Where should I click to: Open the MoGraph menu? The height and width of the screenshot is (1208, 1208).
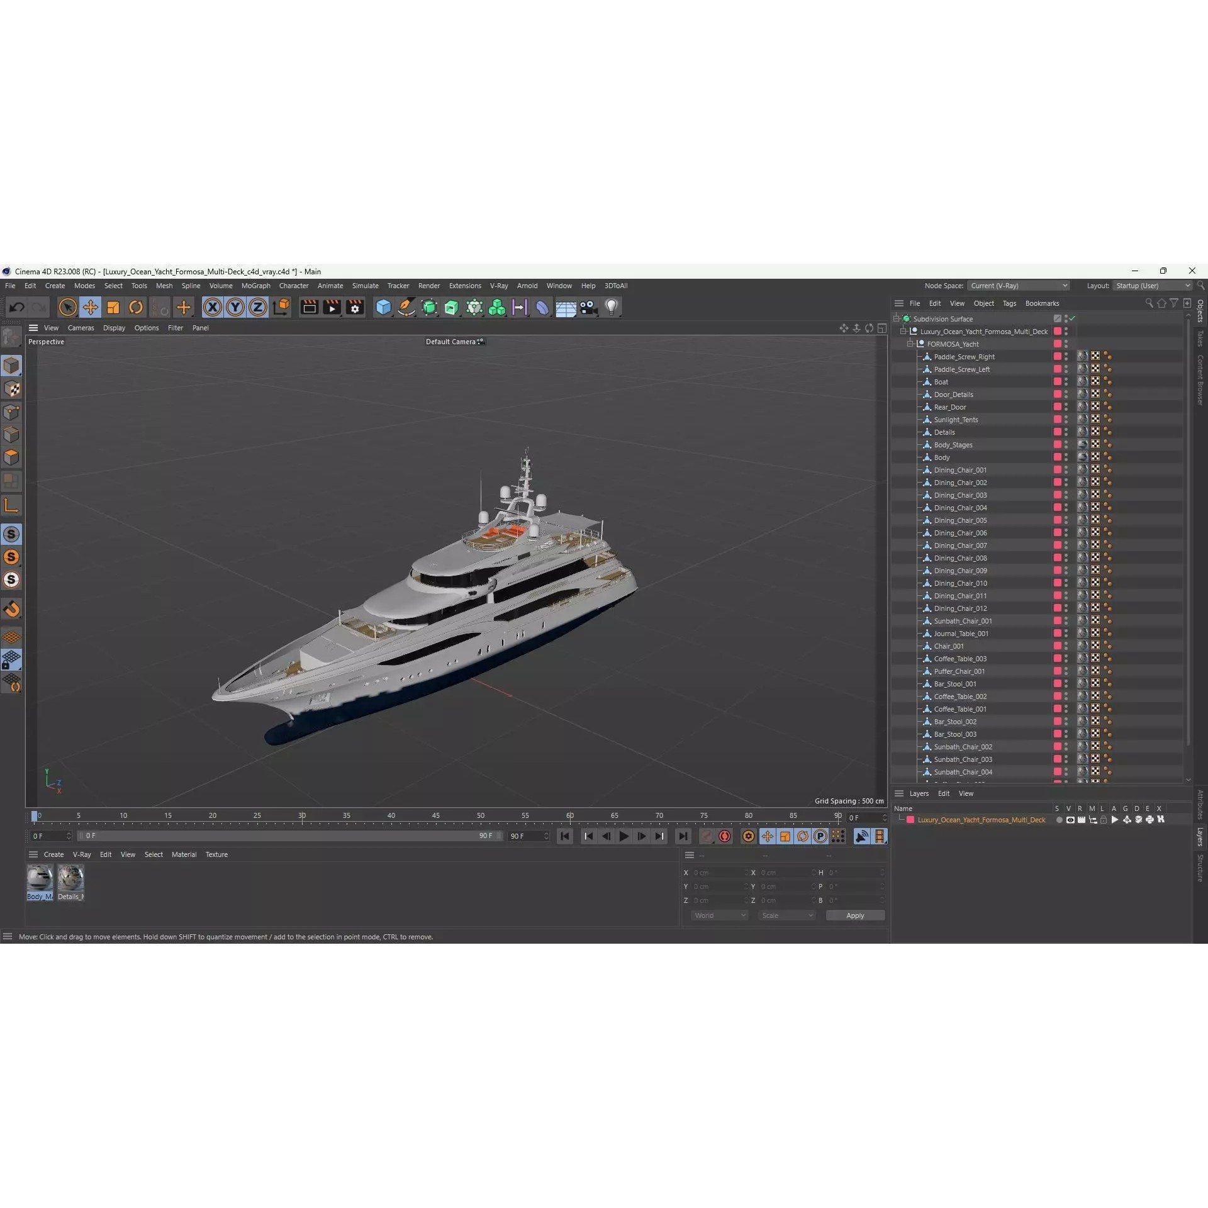[x=255, y=286]
